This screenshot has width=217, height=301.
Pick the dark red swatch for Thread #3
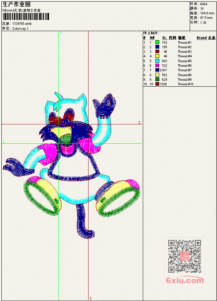coord(157,51)
